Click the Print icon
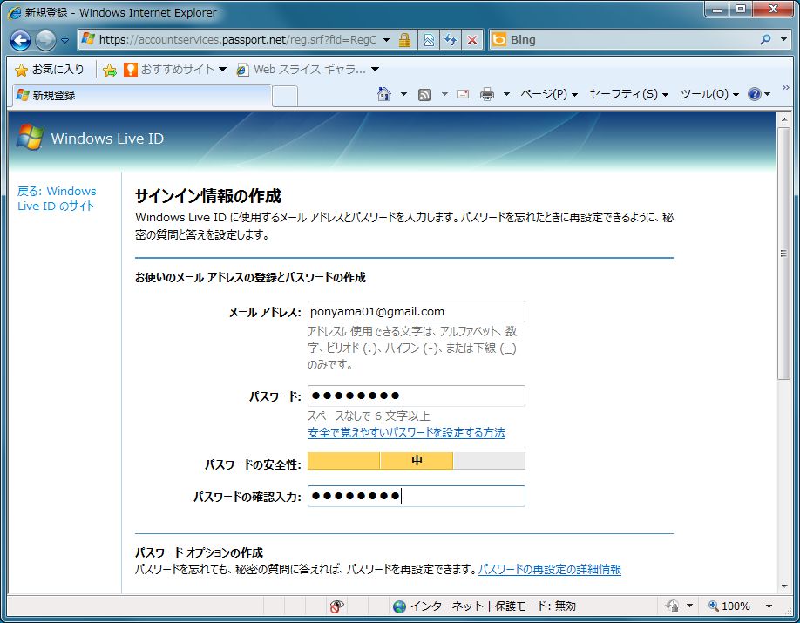Image resolution: width=800 pixels, height=623 pixels. click(x=487, y=94)
